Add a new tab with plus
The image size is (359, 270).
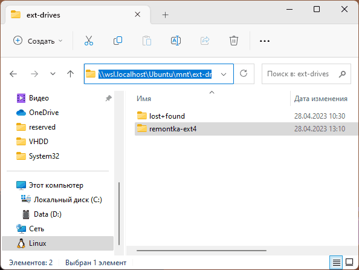pos(166,15)
